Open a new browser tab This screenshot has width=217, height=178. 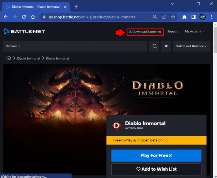click(76, 7)
